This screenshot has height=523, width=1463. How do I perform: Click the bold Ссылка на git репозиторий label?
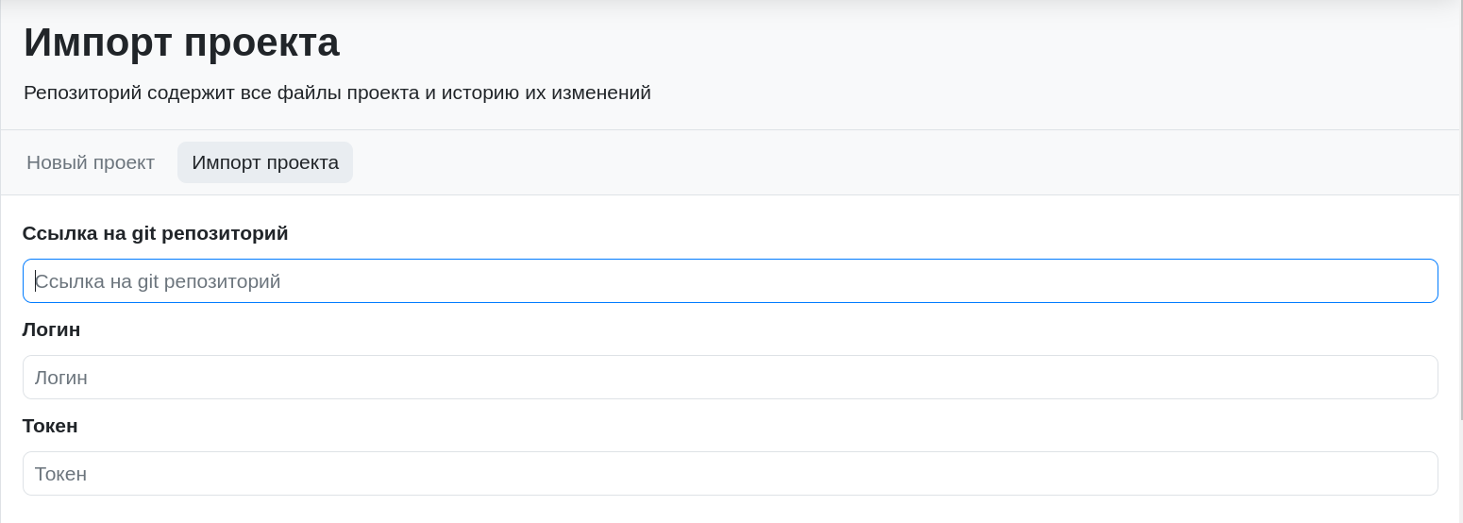(155, 233)
